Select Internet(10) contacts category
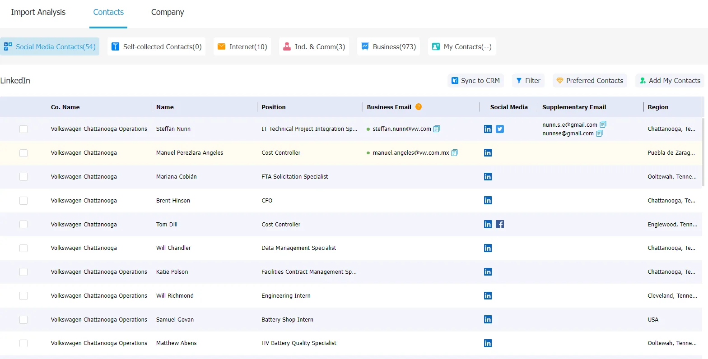 [242, 46]
